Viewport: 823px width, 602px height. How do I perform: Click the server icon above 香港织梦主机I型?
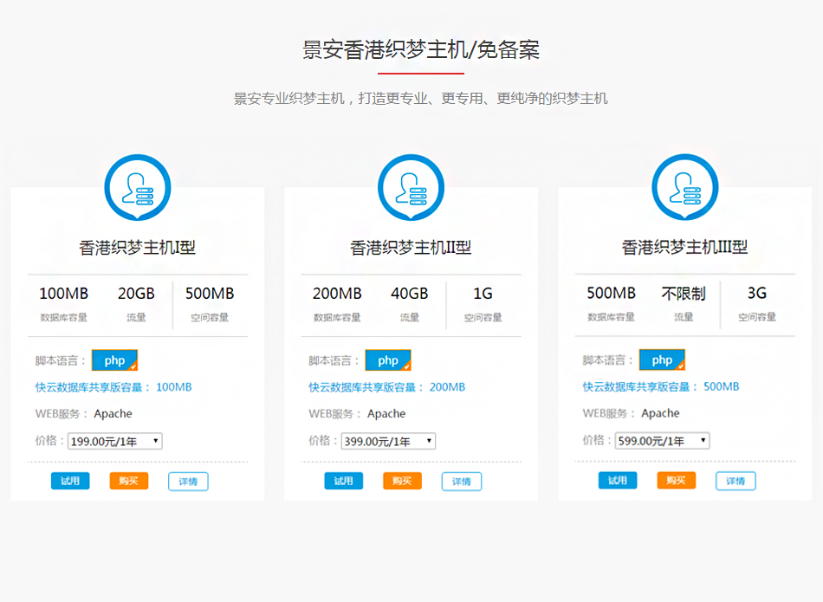(x=138, y=188)
